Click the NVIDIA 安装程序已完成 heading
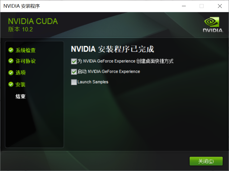The width and height of the screenshot is (229, 171). click(x=112, y=49)
